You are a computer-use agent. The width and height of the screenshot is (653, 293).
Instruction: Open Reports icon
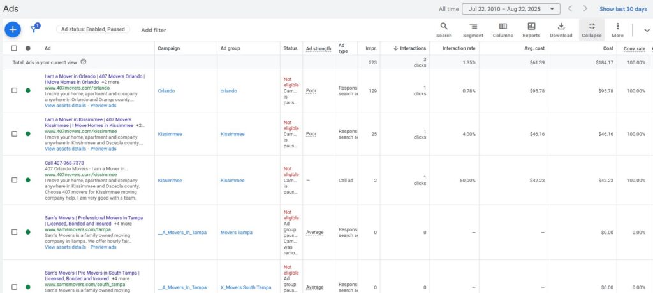coord(531,30)
